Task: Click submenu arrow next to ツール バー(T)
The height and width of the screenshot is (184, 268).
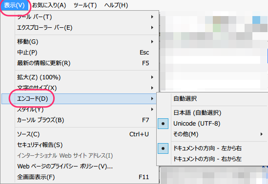Action: [152, 17]
